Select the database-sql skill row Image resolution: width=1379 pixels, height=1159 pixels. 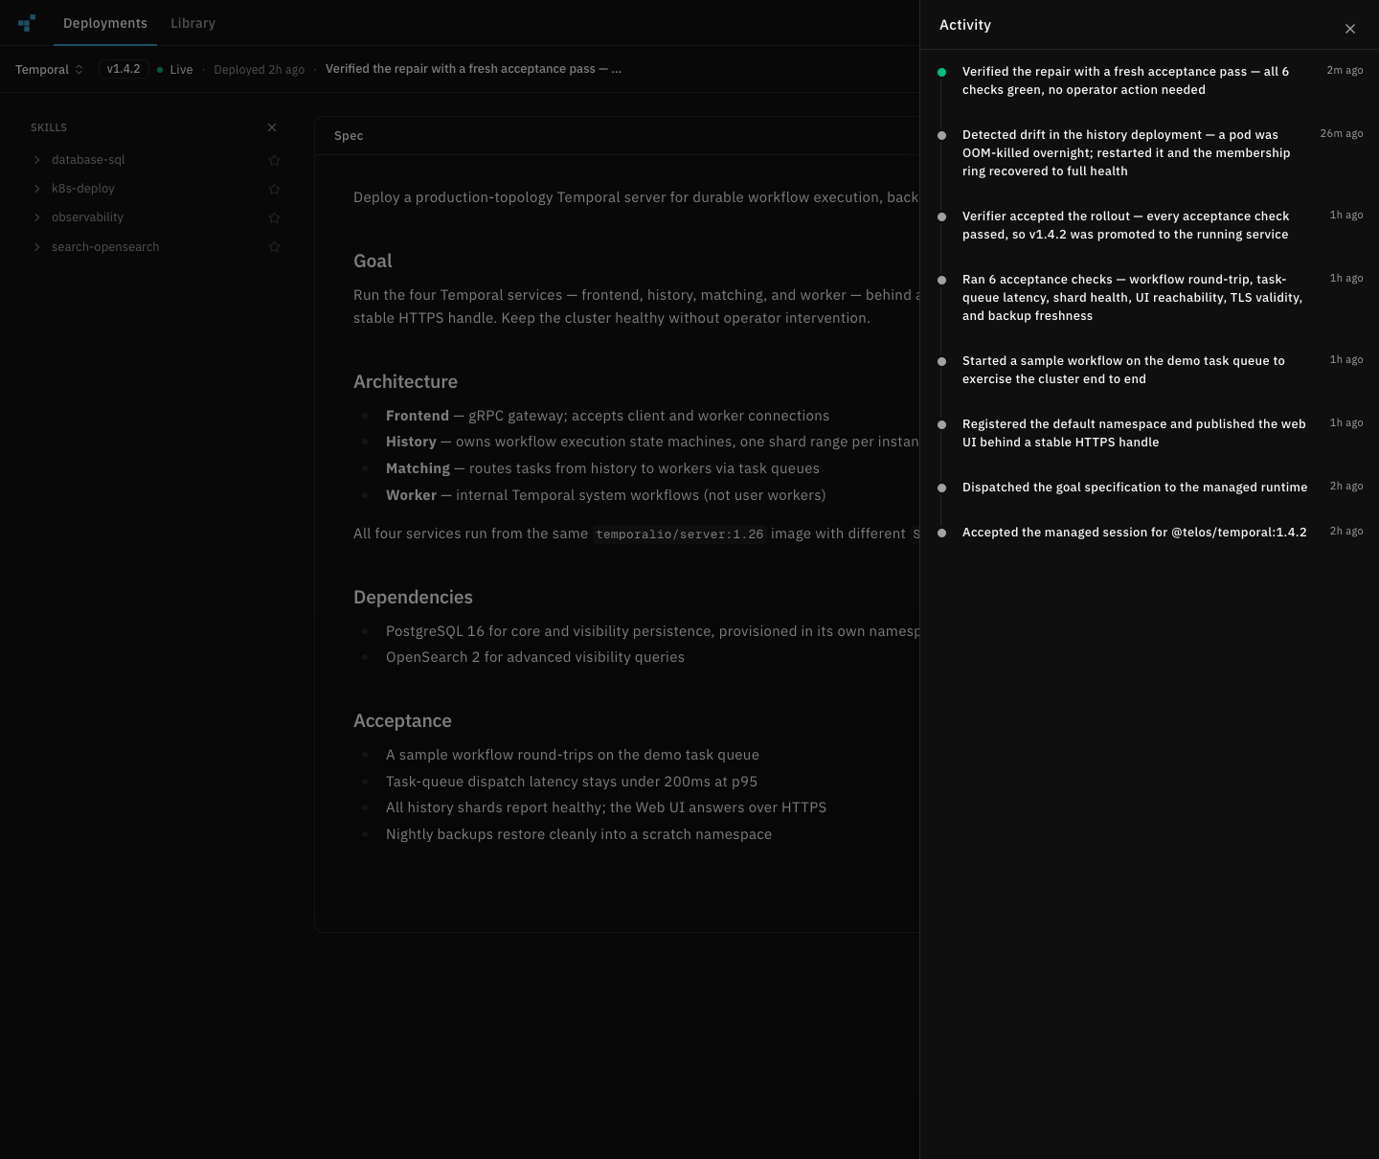tap(156, 160)
